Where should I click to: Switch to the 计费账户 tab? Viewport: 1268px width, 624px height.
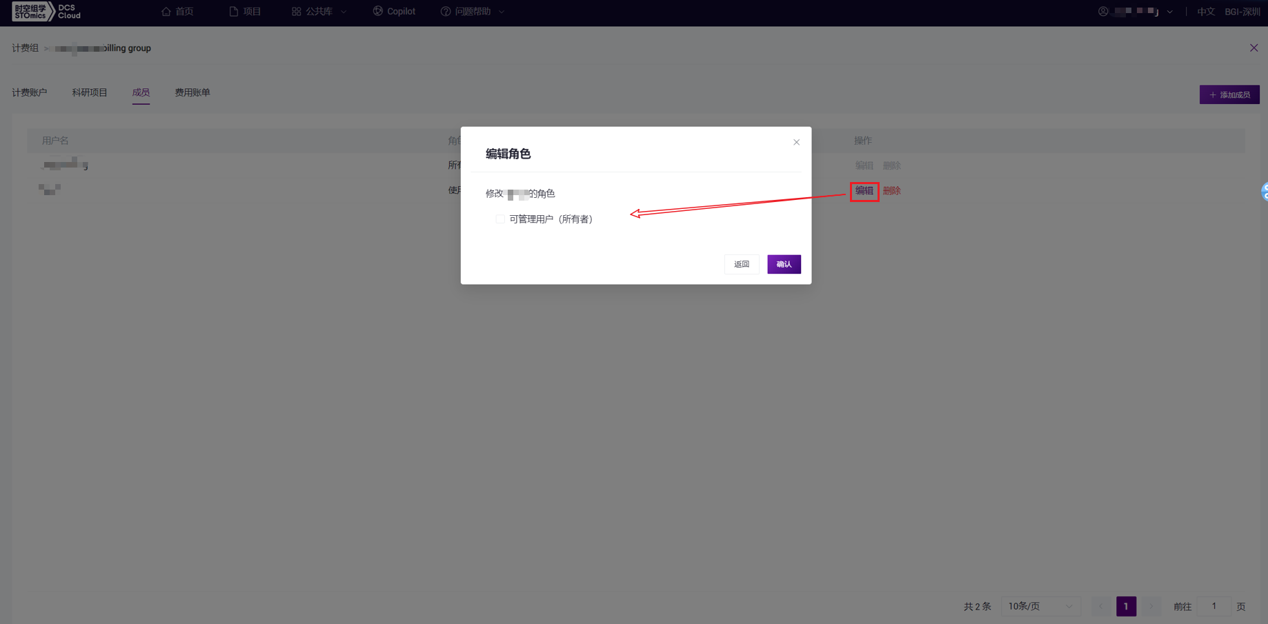point(30,92)
